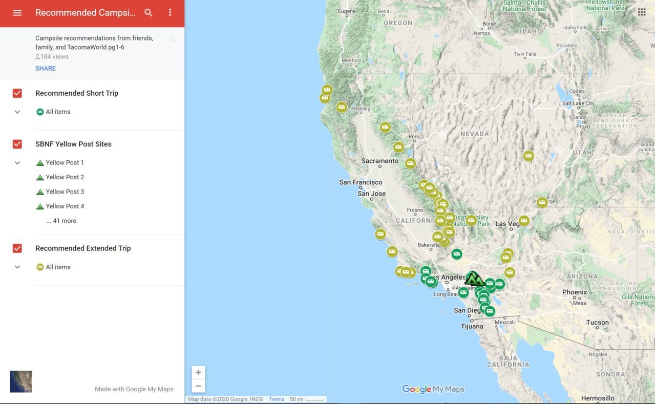This screenshot has width=655, height=404.
Task: Uncheck the Recommended Short Trip layer
Action: 17,93
